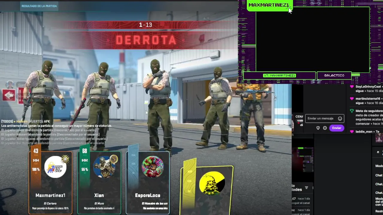Click the [TODOS] Hassam AFK chat line
Screen dimensions: 383x215
(x=26, y=122)
